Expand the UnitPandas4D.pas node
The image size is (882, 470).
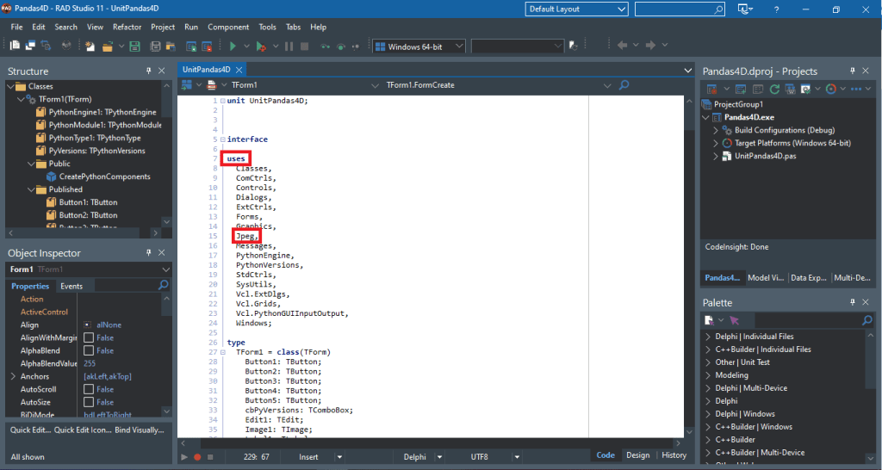[x=716, y=156]
